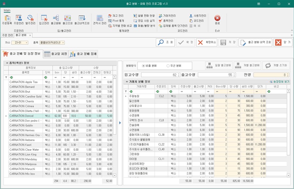The width and height of the screenshot is (294, 189).
Task: Select the 진솔원예 customer row
Action: (x=205, y=125)
